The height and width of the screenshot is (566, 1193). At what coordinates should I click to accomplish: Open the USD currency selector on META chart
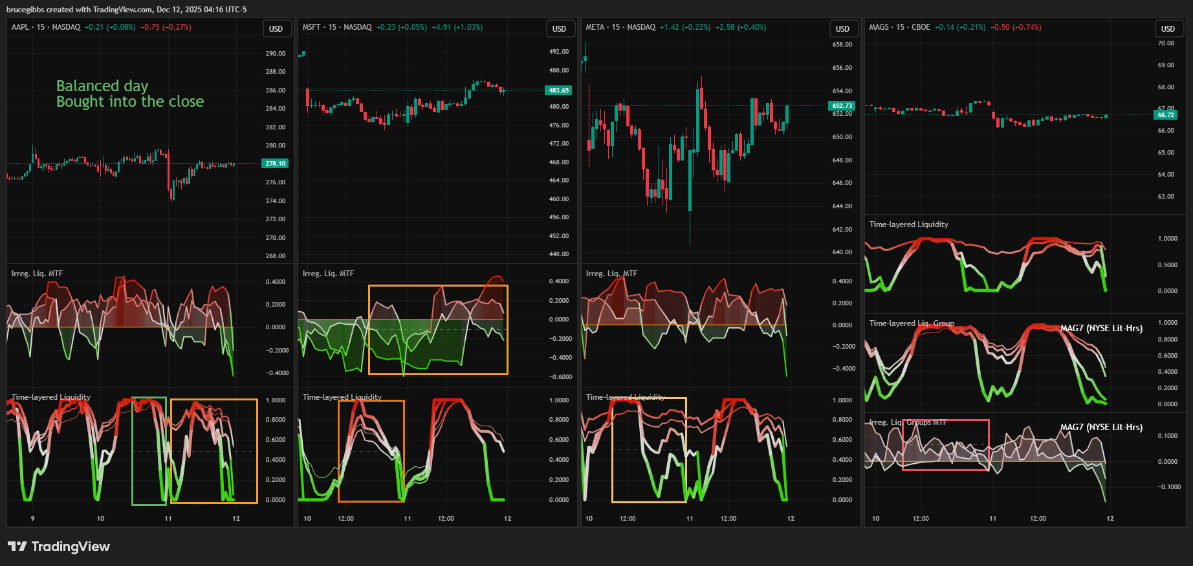point(842,29)
